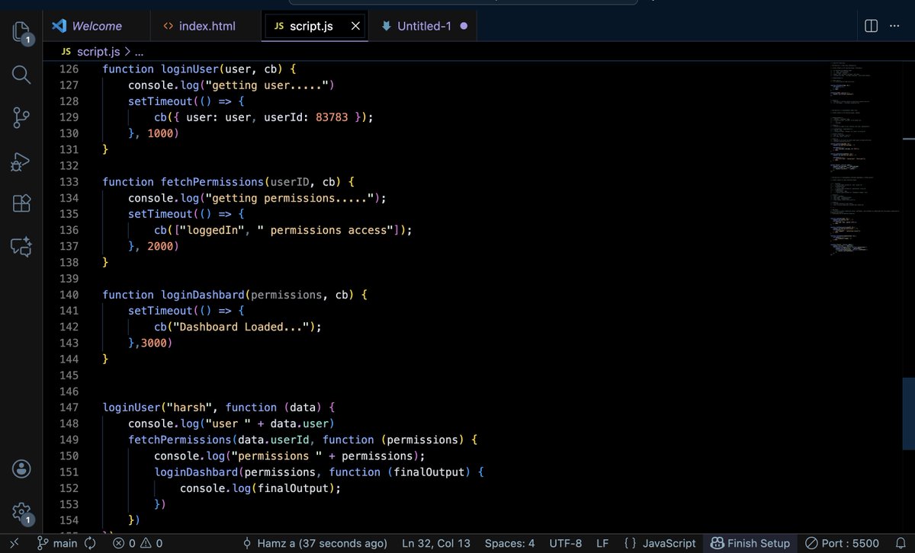Open the Search view icon

point(21,75)
